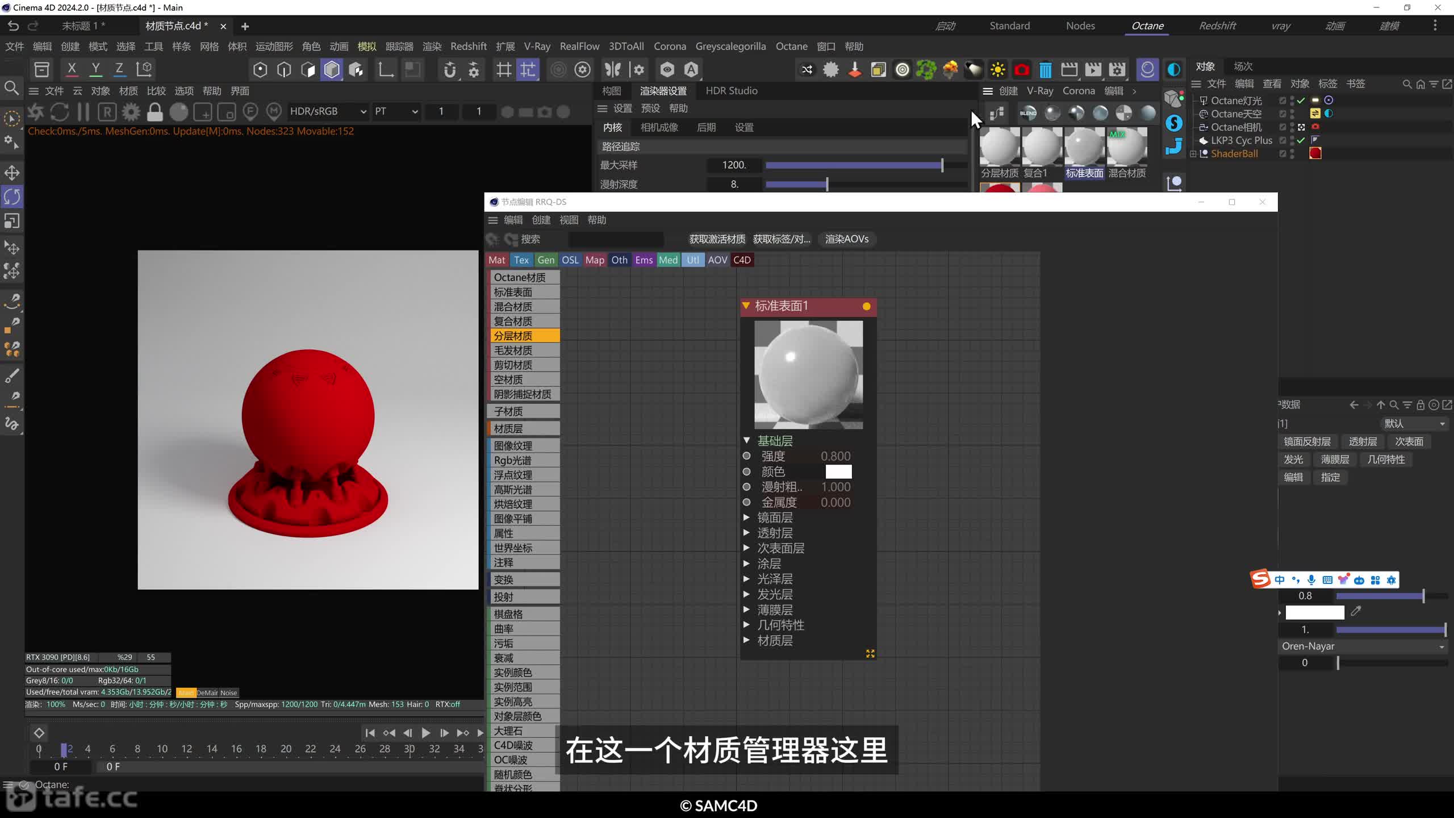Toggle green checkmark of LKP3 Cyc Plus
Viewport: 1454px width, 818px height.
(1301, 140)
